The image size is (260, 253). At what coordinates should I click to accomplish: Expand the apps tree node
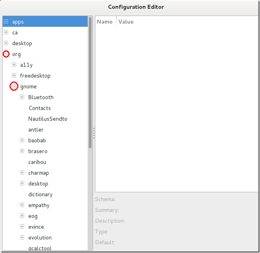pos(6,21)
